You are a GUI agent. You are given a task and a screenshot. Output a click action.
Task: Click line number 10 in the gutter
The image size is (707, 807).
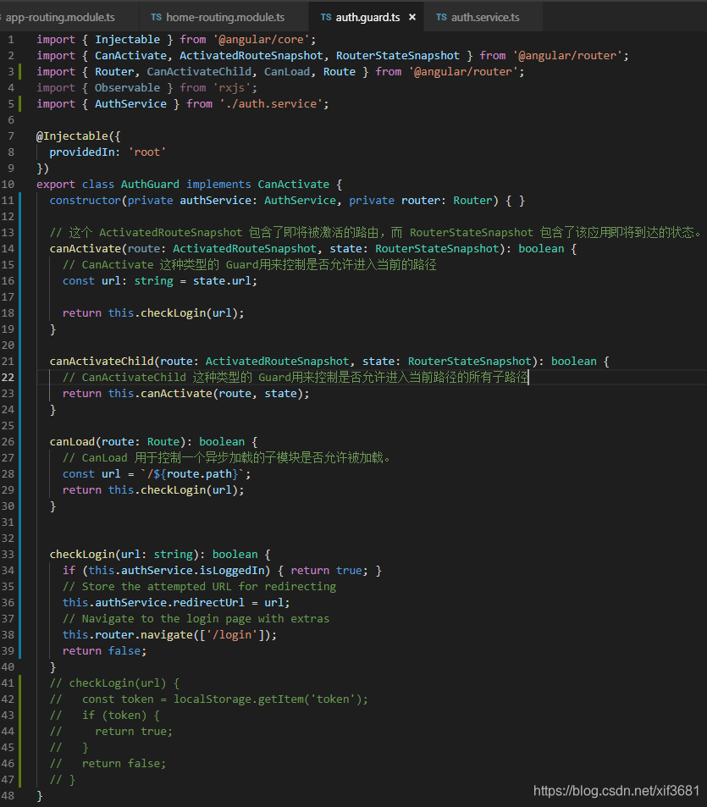coord(8,185)
